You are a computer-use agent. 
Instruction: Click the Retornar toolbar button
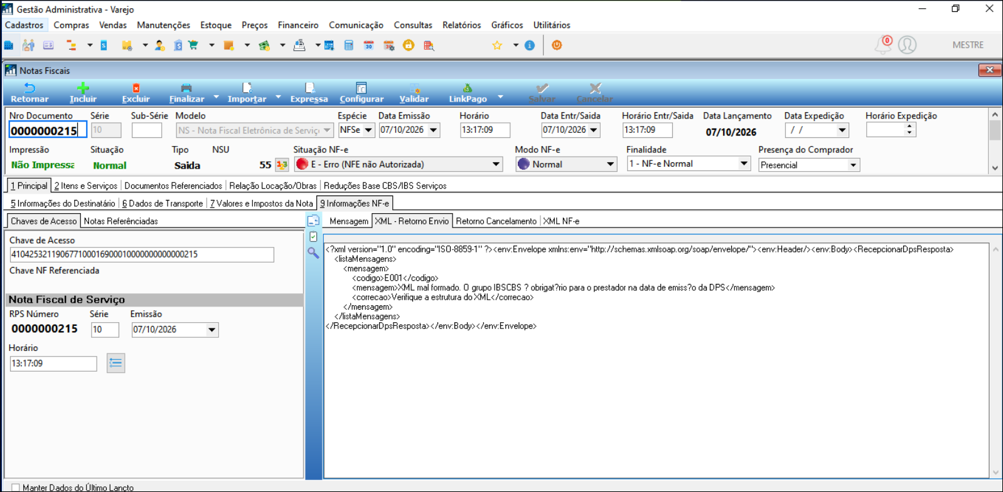click(x=29, y=93)
